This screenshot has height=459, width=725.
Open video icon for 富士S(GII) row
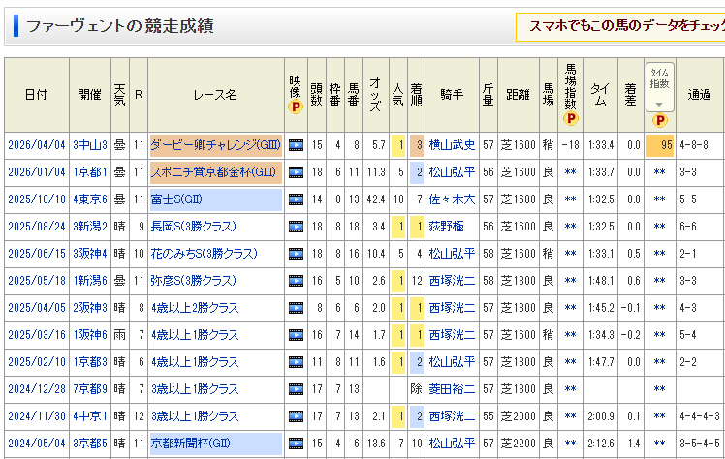pos(296,199)
